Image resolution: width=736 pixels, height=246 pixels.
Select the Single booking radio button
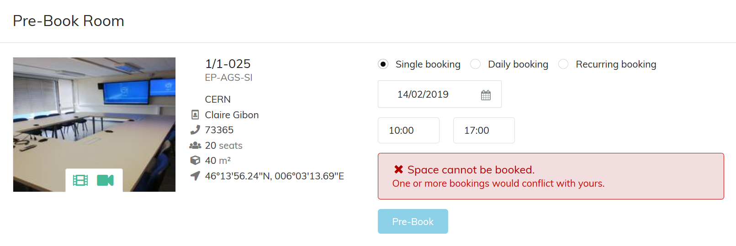383,64
